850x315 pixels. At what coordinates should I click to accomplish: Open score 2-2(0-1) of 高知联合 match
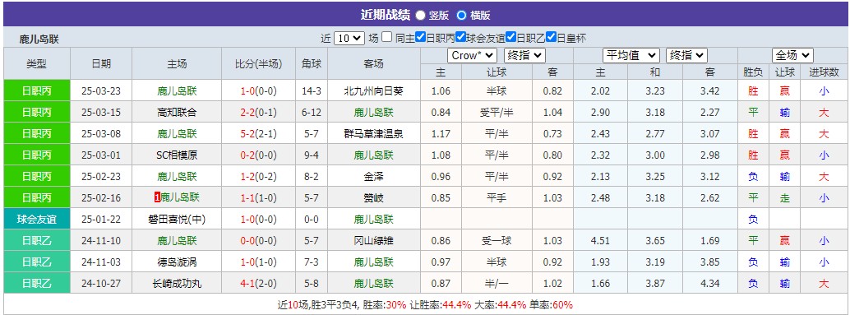pos(259,112)
